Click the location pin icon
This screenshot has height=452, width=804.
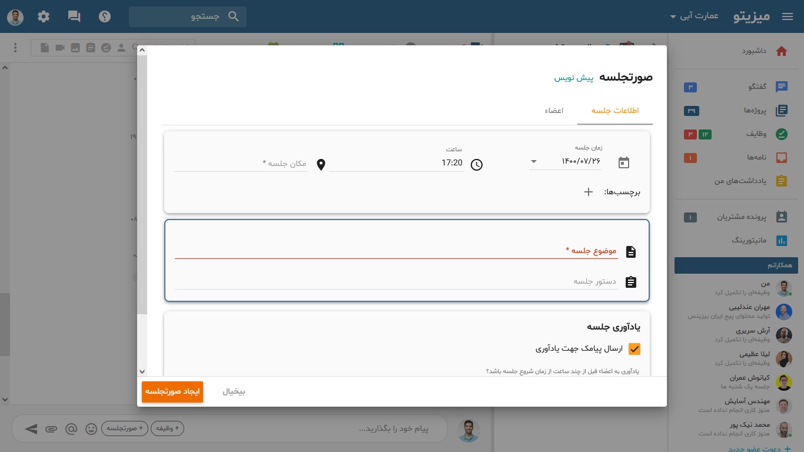point(321,165)
